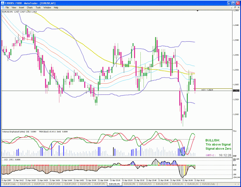Open the File menu
241x187 pixels.
(x=7, y=7)
